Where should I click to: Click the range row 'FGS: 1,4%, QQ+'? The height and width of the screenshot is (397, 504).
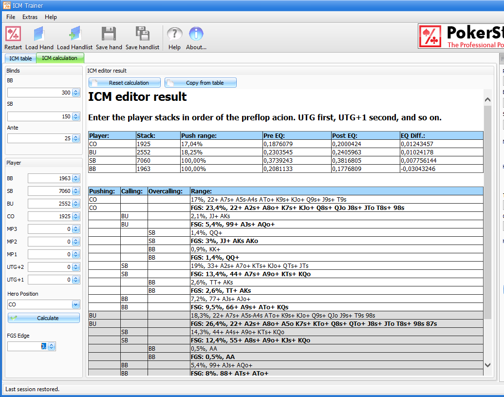click(336, 258)
